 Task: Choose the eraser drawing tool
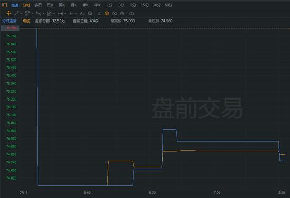[x=99, y=13]
